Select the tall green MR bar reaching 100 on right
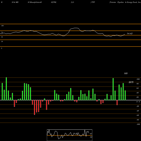141x141 pixels. (113, 89)
